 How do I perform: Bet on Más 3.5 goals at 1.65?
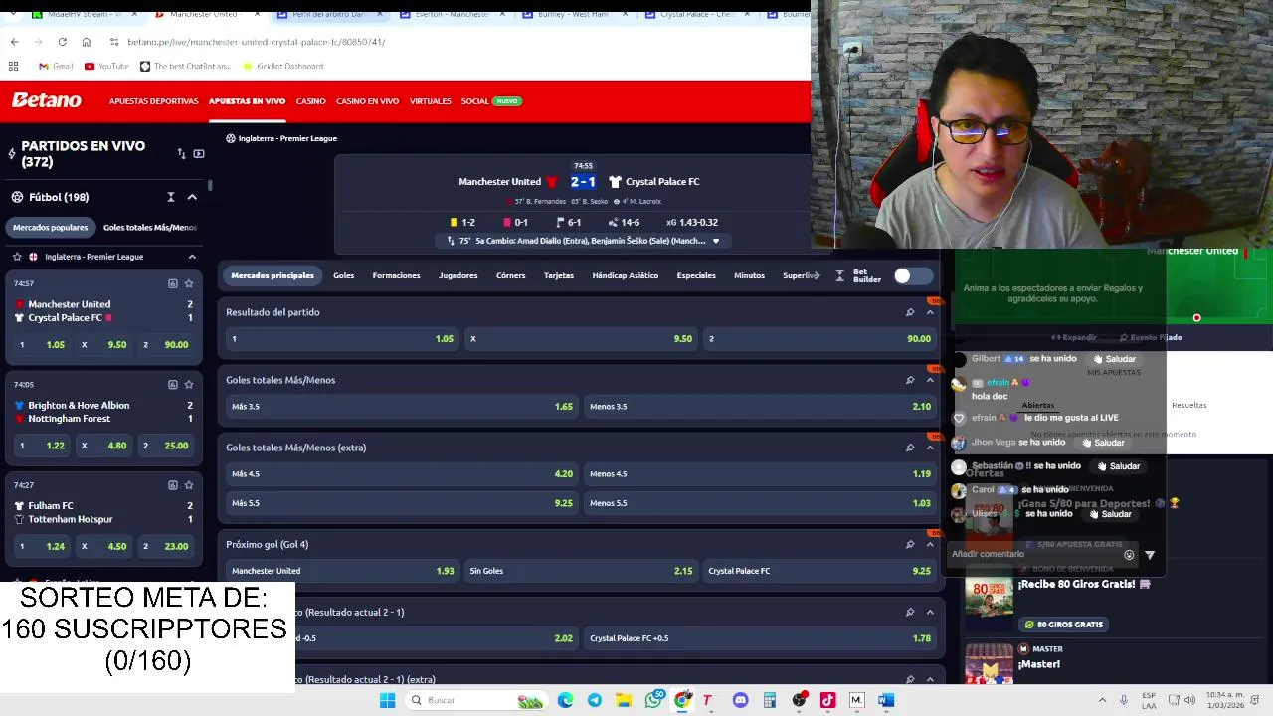(x=402, y=406)
